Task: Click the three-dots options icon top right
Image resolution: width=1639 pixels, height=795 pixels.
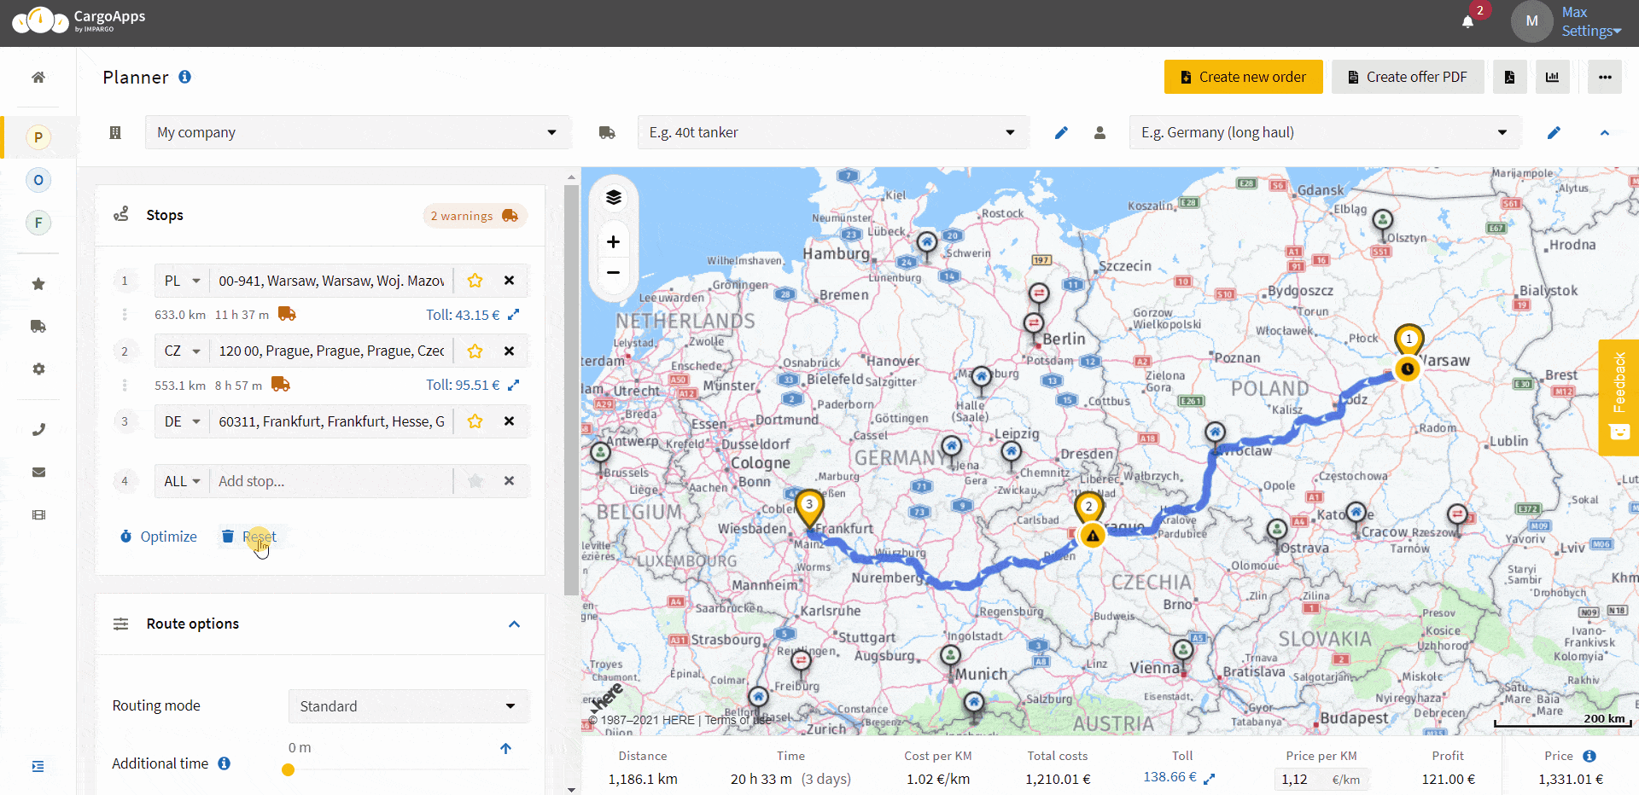Action: (1604, 77)
